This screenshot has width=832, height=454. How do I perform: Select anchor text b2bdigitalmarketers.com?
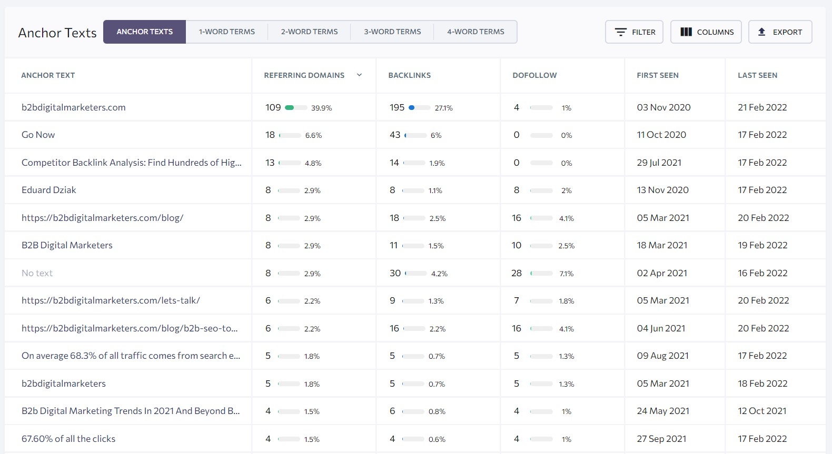(x=74, y=107)
